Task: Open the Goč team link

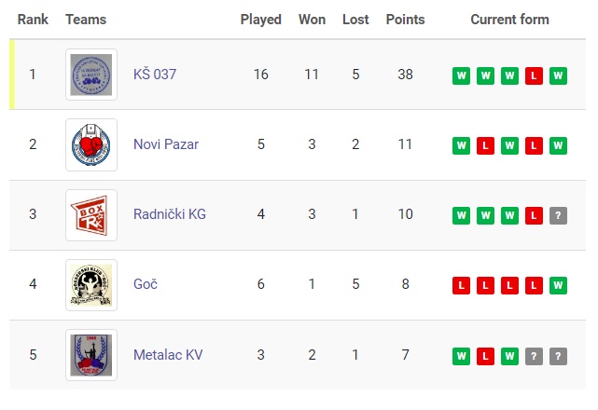Action: point(146,284)
